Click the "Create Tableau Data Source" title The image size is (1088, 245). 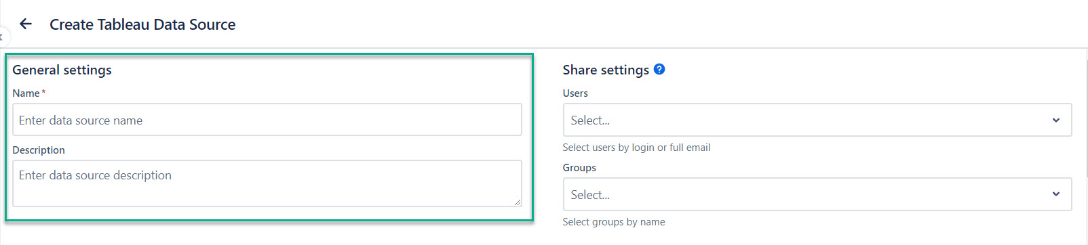pyautogui.click(x=142, y=24)
